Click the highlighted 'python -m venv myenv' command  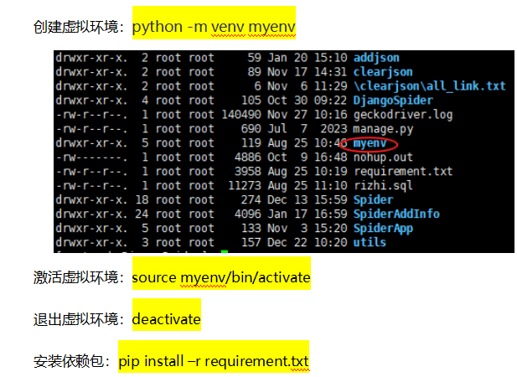click(x=214, y=27)
